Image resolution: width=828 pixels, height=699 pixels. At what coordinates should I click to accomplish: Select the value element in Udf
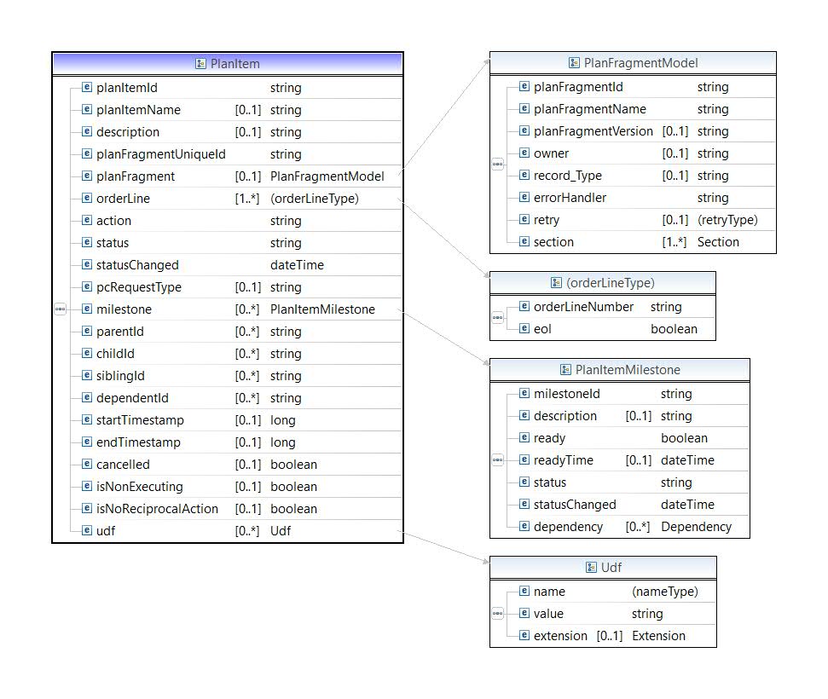548,614
